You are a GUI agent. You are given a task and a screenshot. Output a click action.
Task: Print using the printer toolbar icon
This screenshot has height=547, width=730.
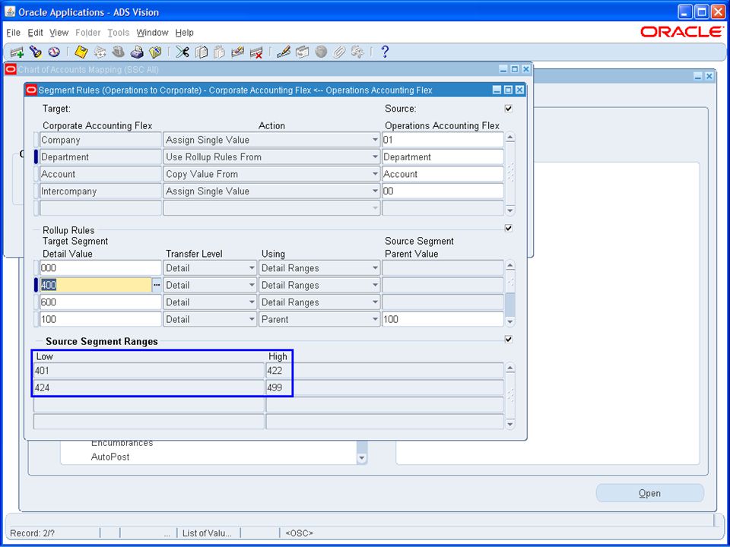[137, 52]
